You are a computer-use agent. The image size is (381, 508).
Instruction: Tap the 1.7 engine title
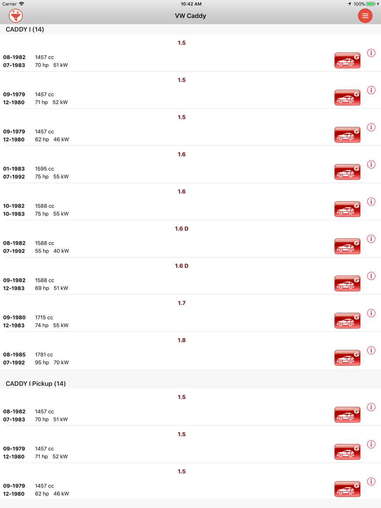(182, 303)
